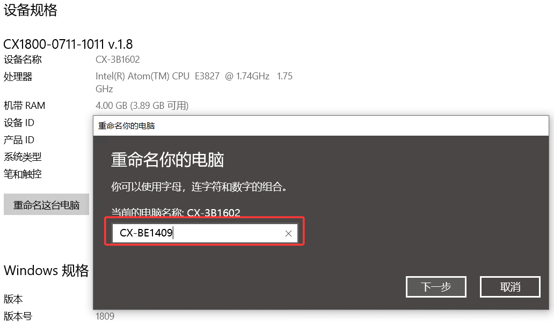554x326 pixels.
Task: Click the 机带 RAM label
Action: 24,106
